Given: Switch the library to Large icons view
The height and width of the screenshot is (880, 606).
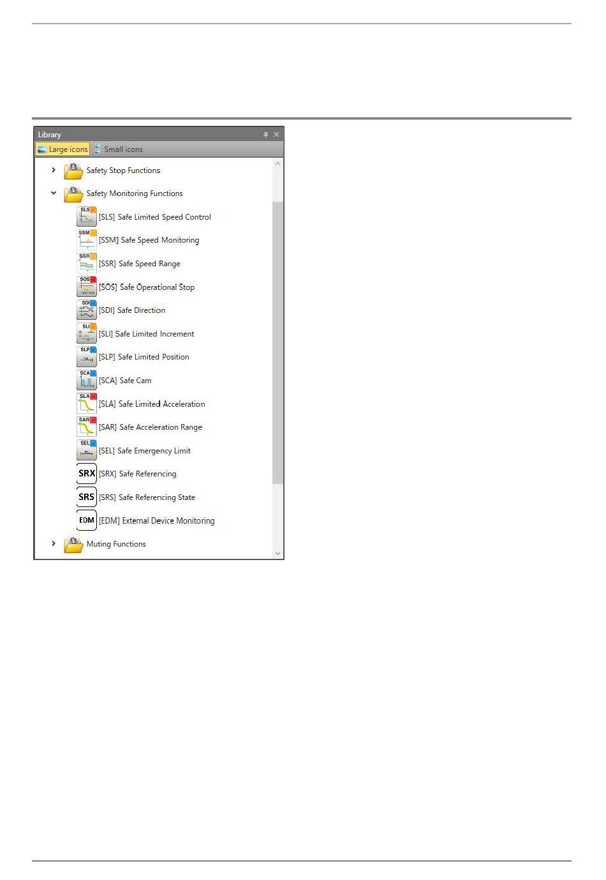Looking at the screenshot, I should tap(63, 149).
